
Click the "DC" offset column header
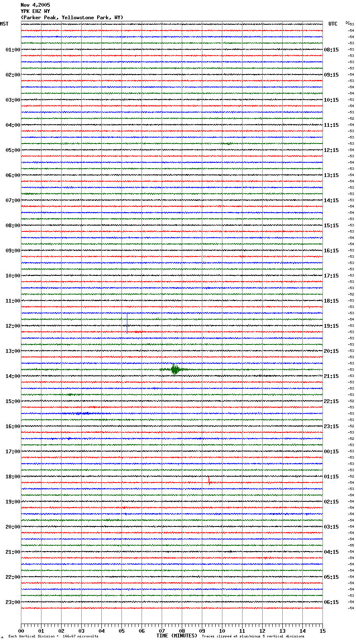click(348, 23)
